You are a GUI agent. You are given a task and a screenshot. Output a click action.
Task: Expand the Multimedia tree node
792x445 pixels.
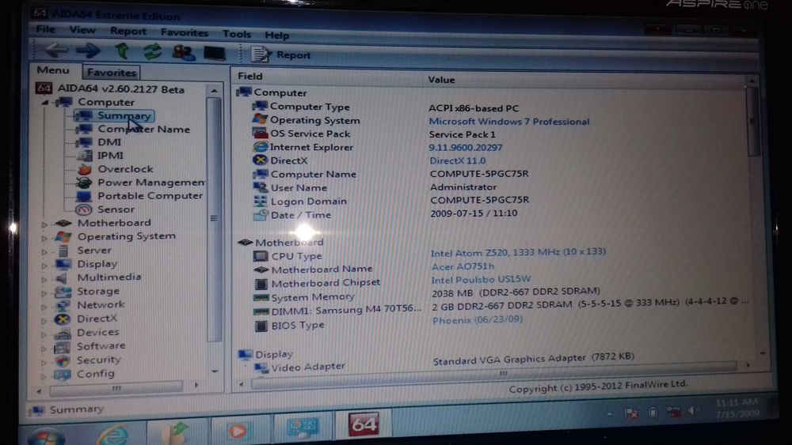tap(44, 279)
